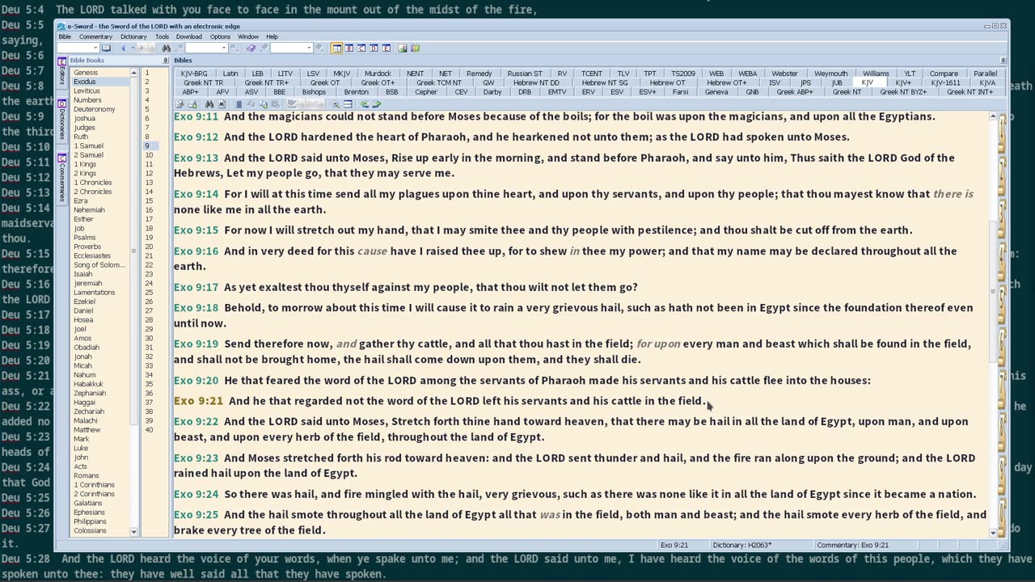
Task: Select Romans in Bible Books
Action: coord(87,475)
